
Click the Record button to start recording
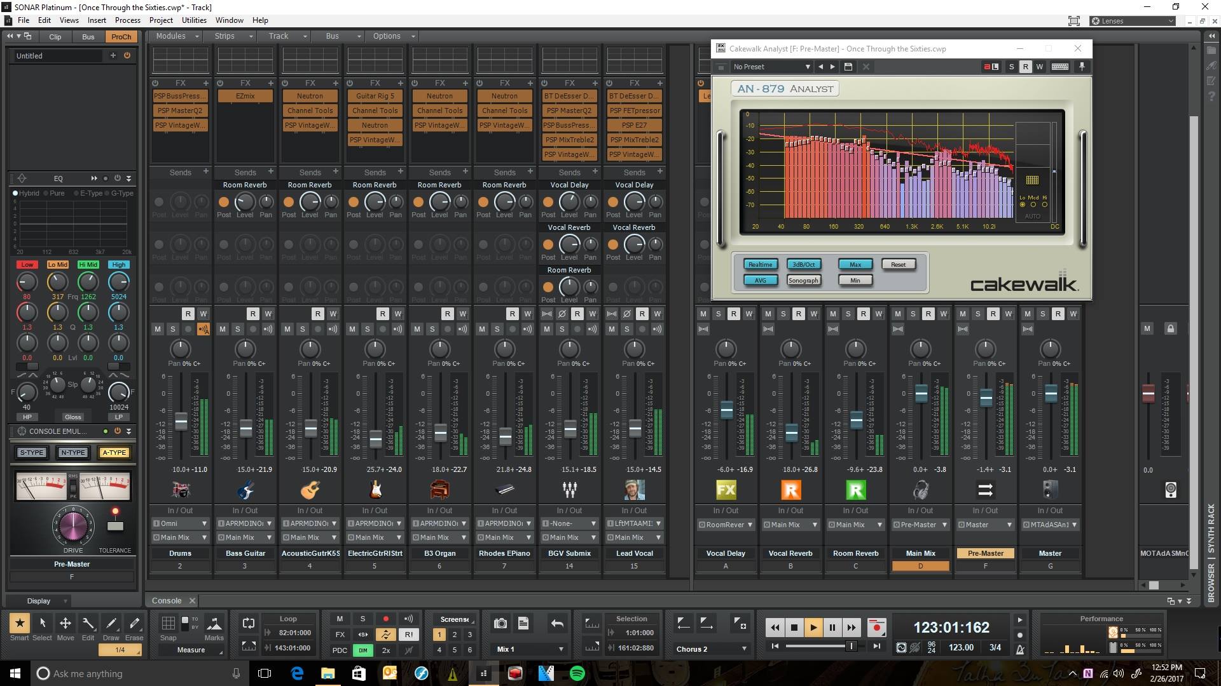tap(876, 628)
